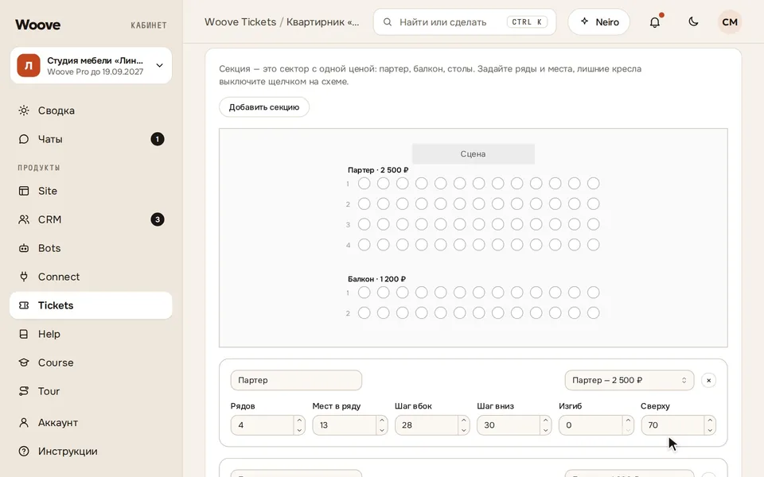
Task: Click the Партер section name field
Action: pos(296,380)
